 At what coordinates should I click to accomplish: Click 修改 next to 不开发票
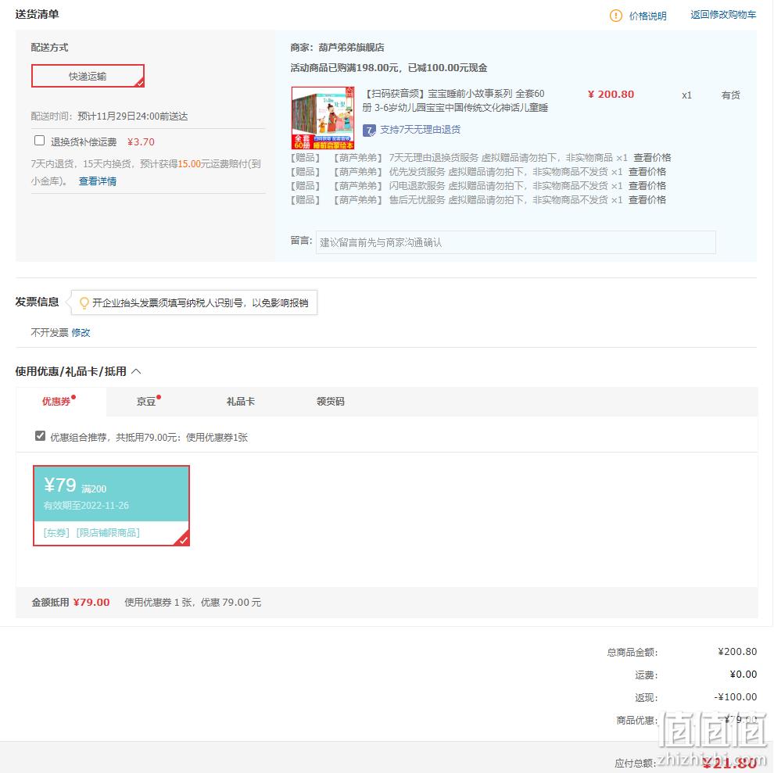[x=81, y=333]
